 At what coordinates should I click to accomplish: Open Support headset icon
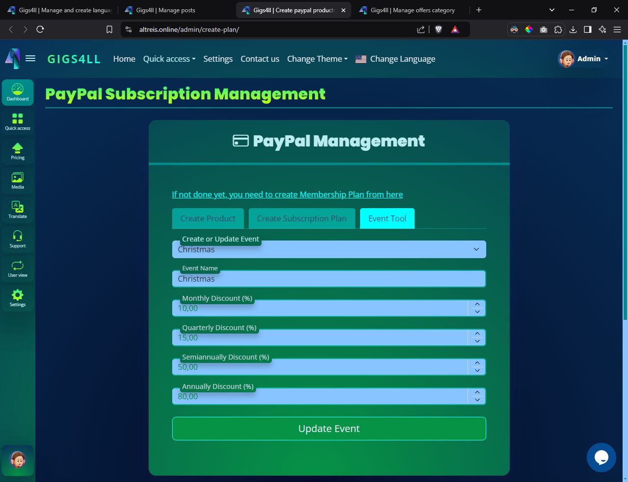[x=18, y=239]
